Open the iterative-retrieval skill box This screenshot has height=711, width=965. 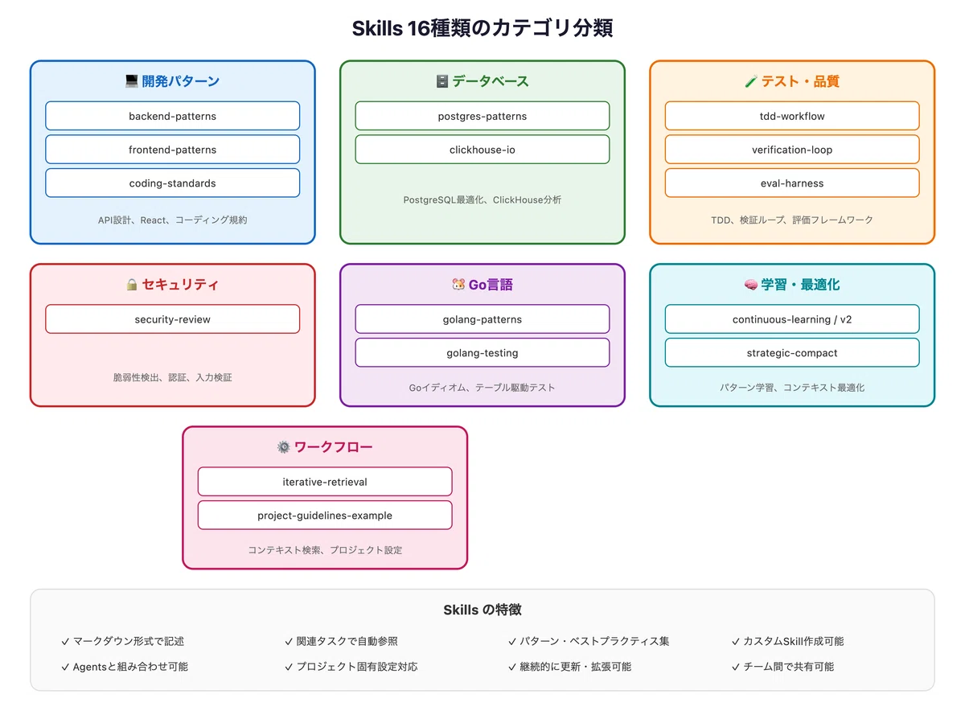pyautogui.click(x=325, y=482)
